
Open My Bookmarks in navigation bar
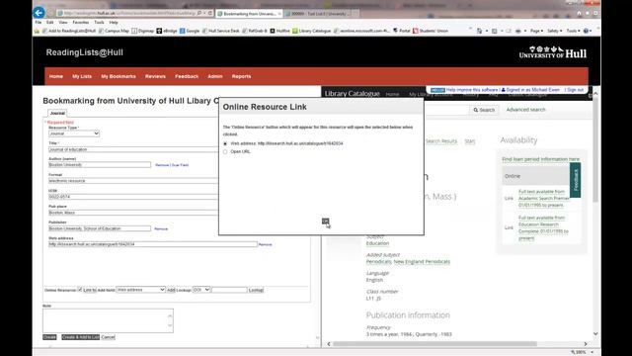pyautogui.click(x=118, y=76)
